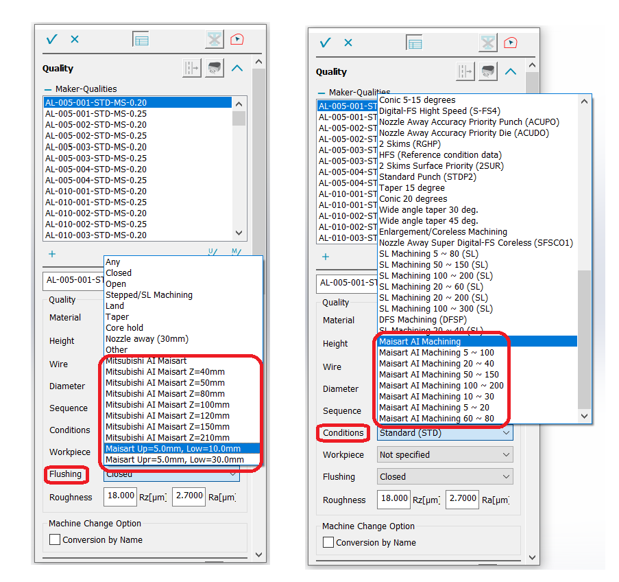Image resolution: width=619 pixels, height=582 pixels.
Task: Cancel using the X icon in right panel
Action: point(348,43)
